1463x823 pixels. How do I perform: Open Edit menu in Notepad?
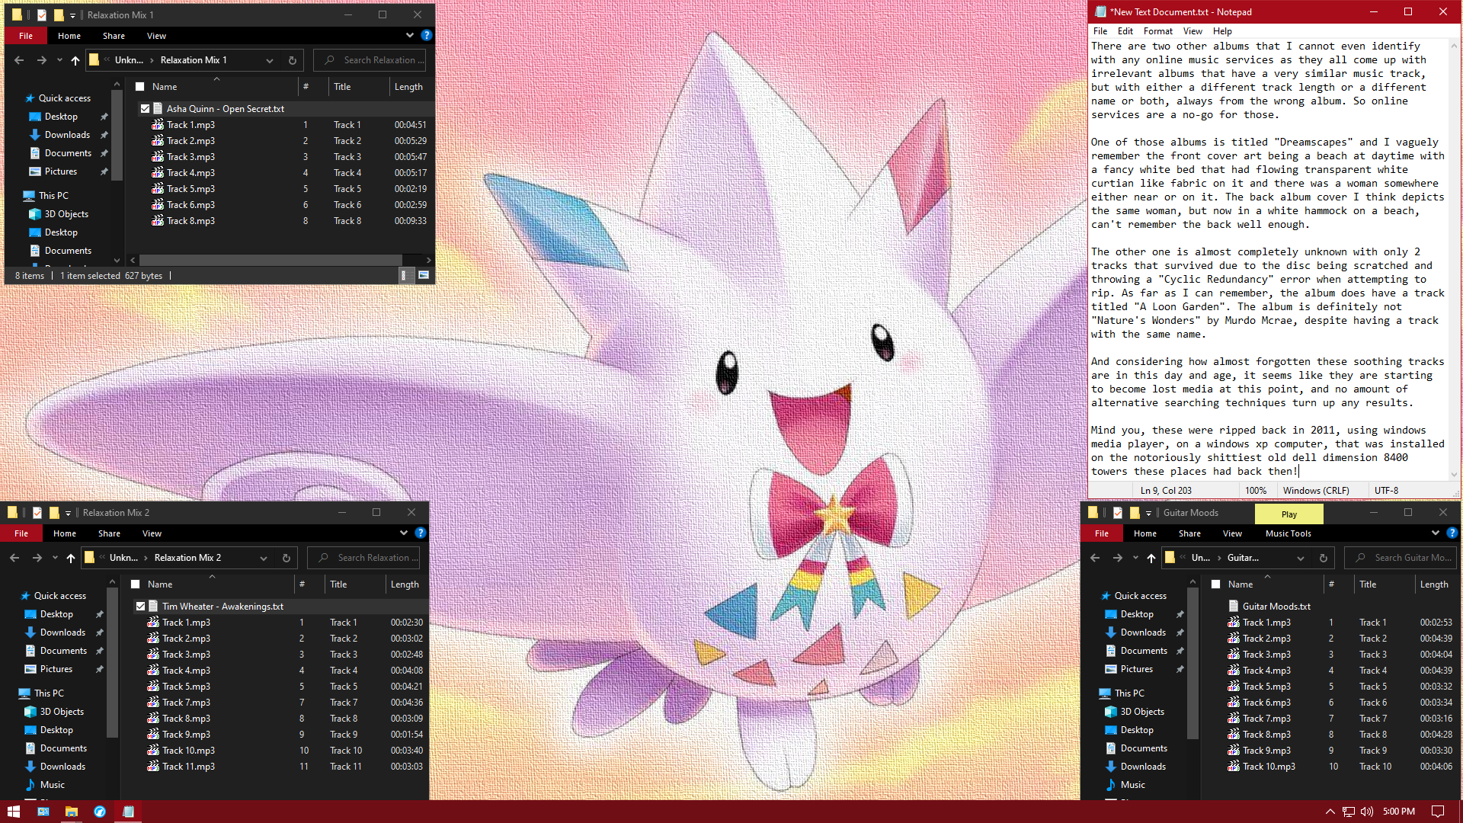click(x=1125, y=31)
